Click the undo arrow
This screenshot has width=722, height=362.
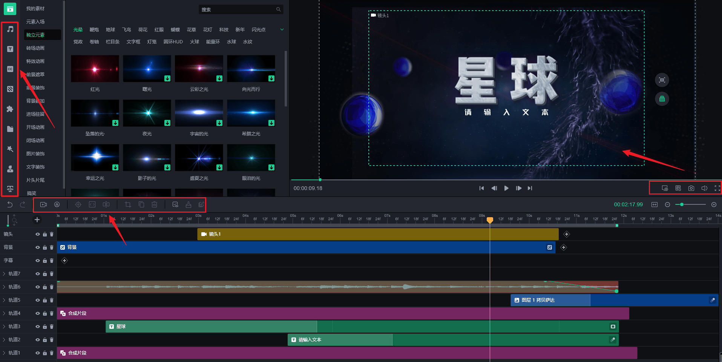(10, 204)
